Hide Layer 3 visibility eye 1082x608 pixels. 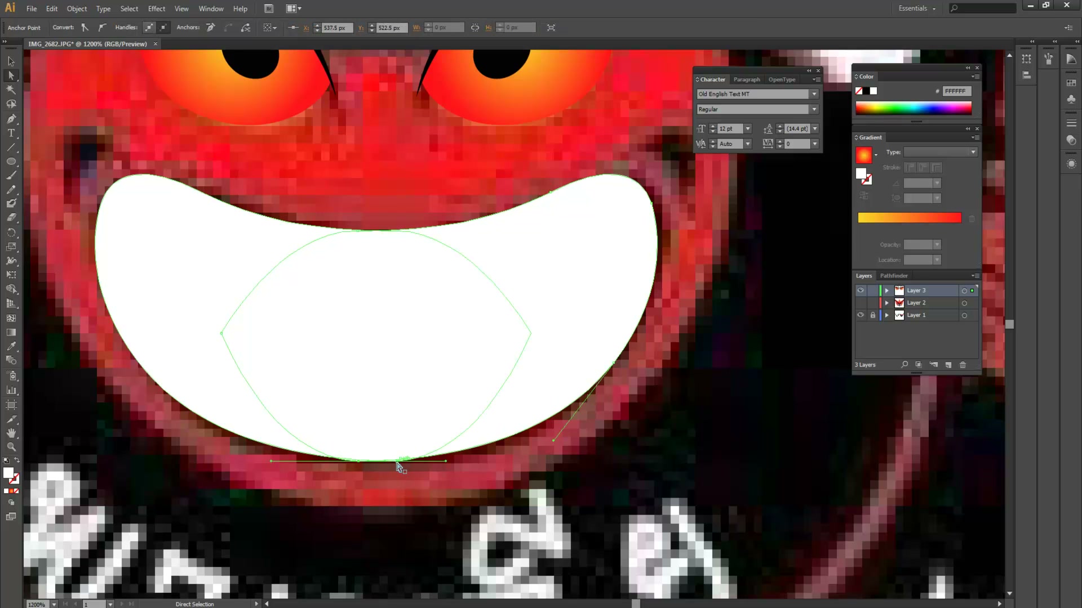click(861, 290)
